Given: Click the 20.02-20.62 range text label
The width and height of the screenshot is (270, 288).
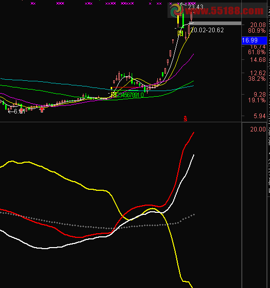Looking at the screenshot, I should [x=207, y=30].
